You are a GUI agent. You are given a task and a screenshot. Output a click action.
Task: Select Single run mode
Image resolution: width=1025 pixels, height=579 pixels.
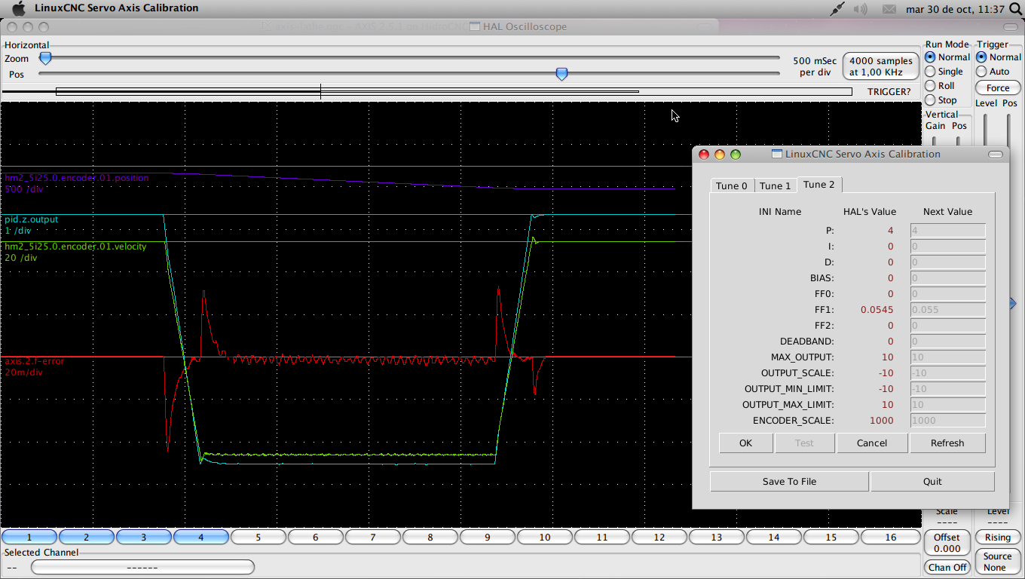(944, 72)
